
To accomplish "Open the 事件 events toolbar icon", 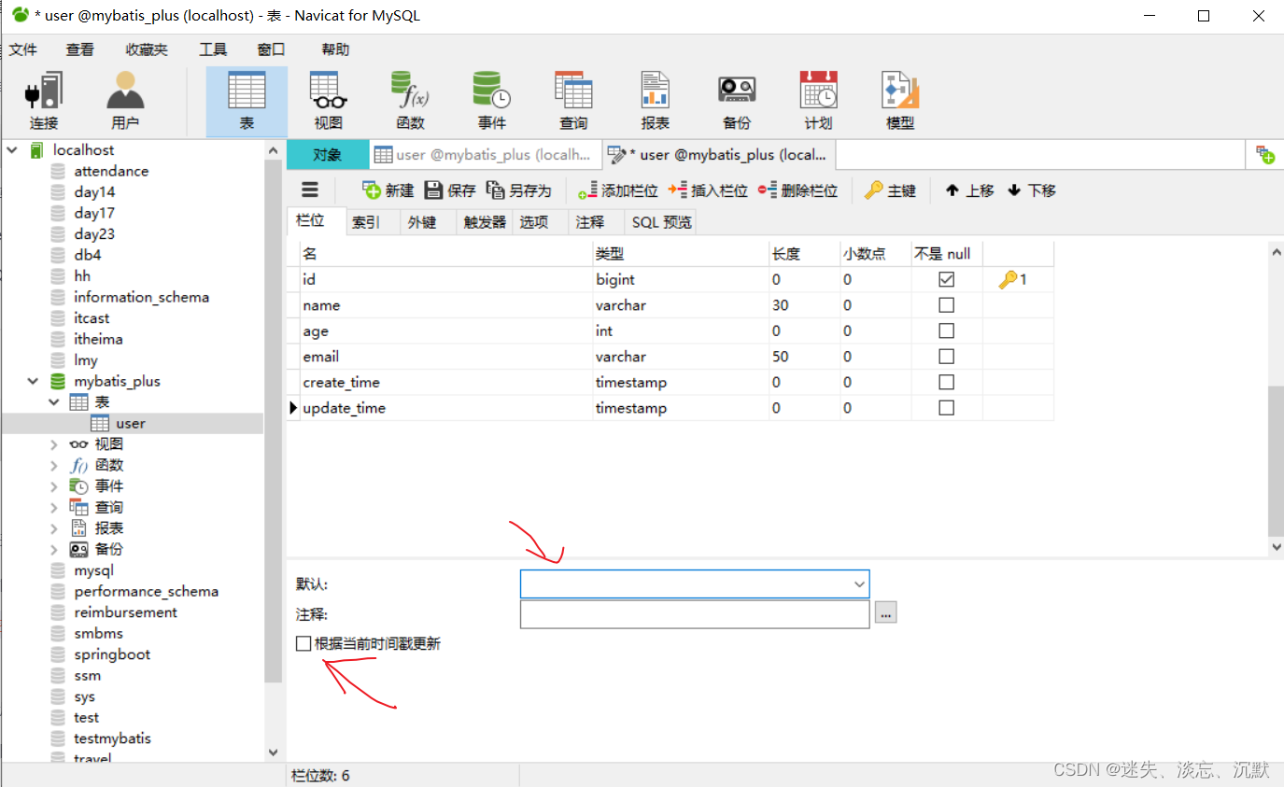I will point(491,101).
